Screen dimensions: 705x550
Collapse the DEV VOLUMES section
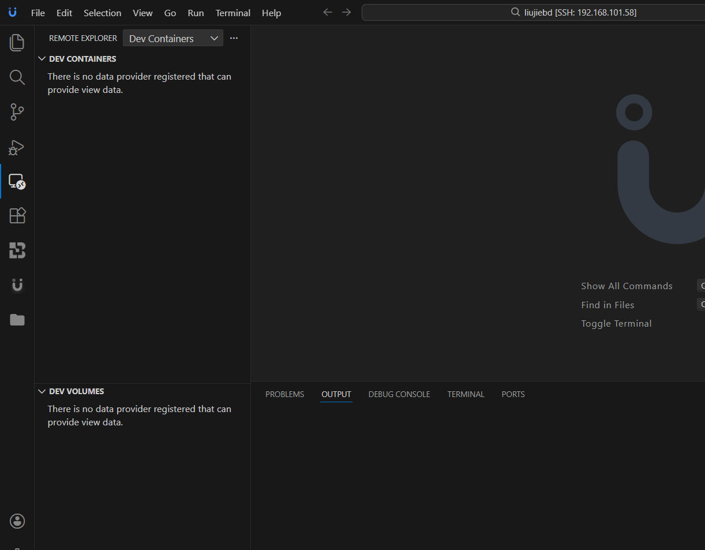click(x=42, y=391)
